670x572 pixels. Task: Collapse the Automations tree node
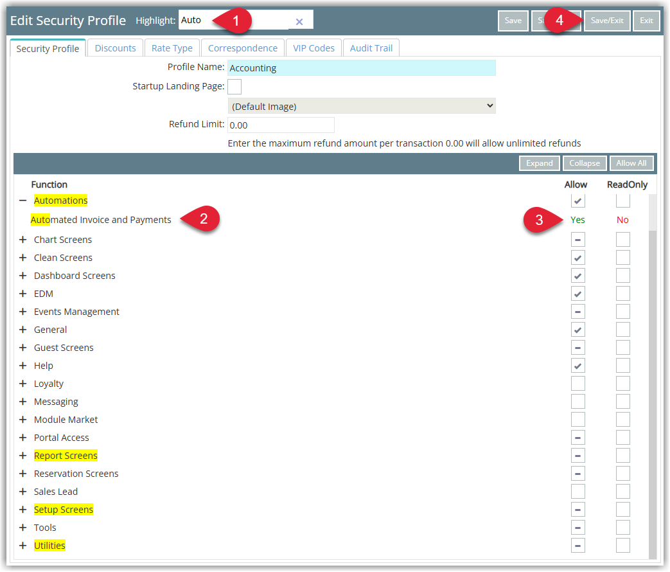click(x=23, y=201)
